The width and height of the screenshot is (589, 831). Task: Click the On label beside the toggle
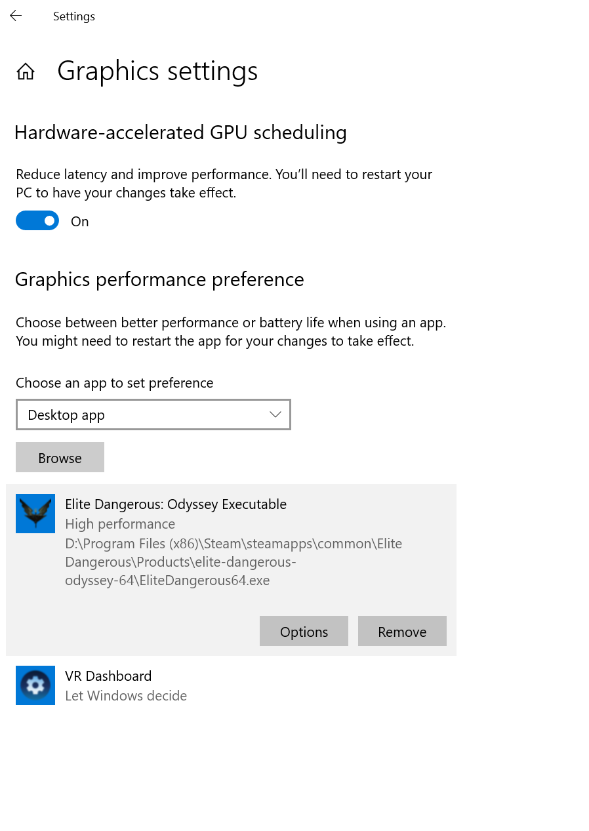[x=80, y=222]
